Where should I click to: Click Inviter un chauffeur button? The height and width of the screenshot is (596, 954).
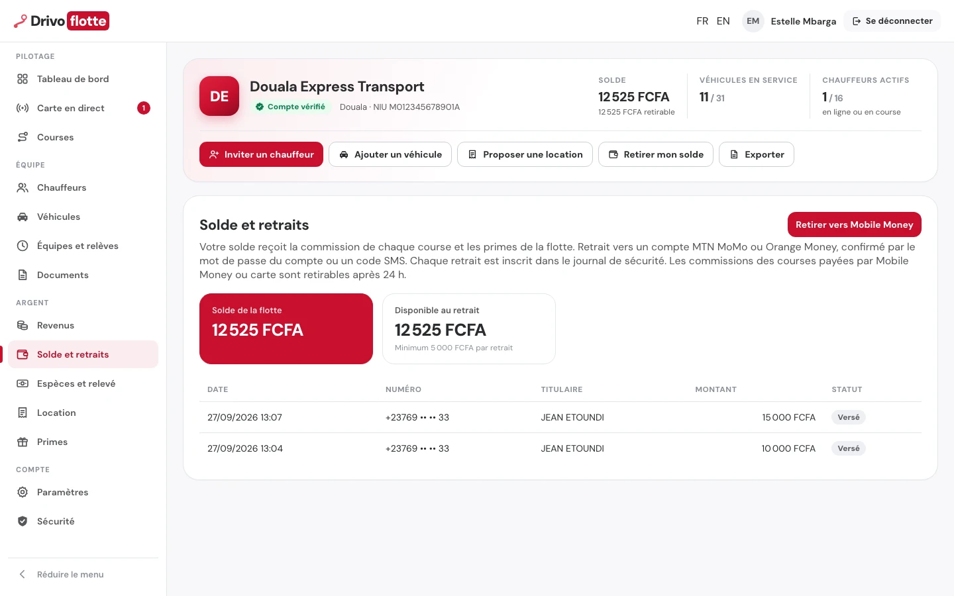(261, 154)
